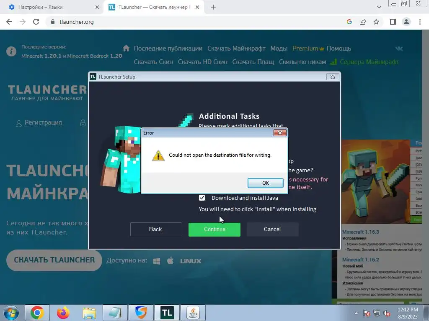Open File Explorer from the taskbar
429x321 pixels.
(x=90, y=313)
